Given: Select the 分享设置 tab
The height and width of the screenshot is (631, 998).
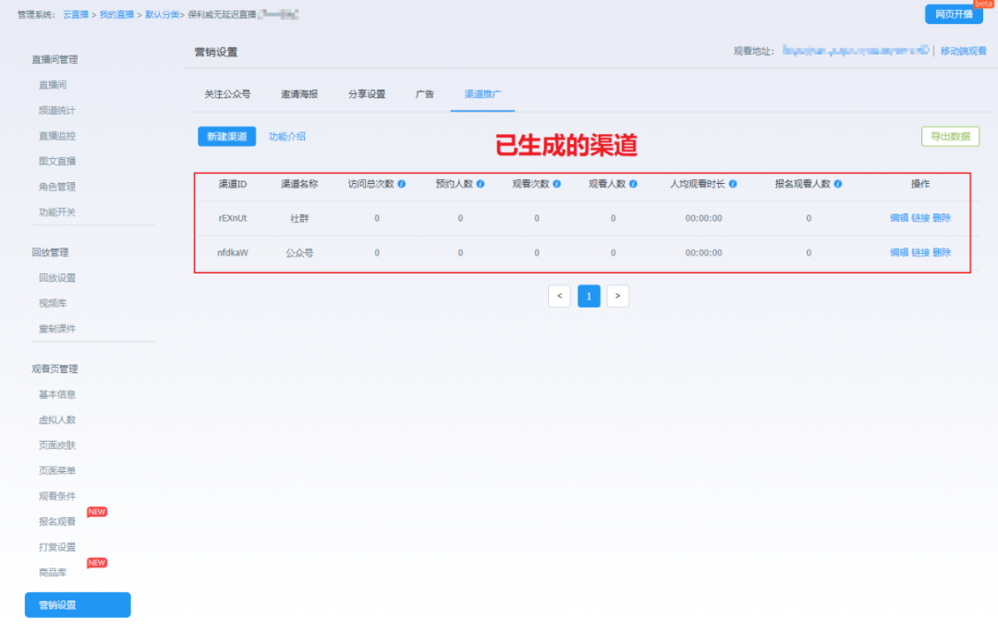Looking at the screenshot, I should coord(367,94).
